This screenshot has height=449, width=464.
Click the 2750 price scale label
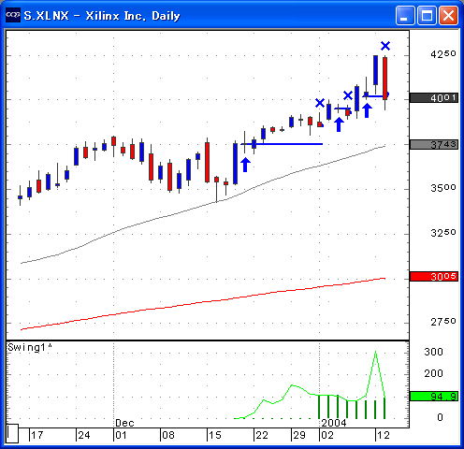coord(442,322)
